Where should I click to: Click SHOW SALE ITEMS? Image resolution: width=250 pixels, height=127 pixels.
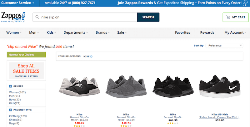pyautogui.click(x=26, y=76)
